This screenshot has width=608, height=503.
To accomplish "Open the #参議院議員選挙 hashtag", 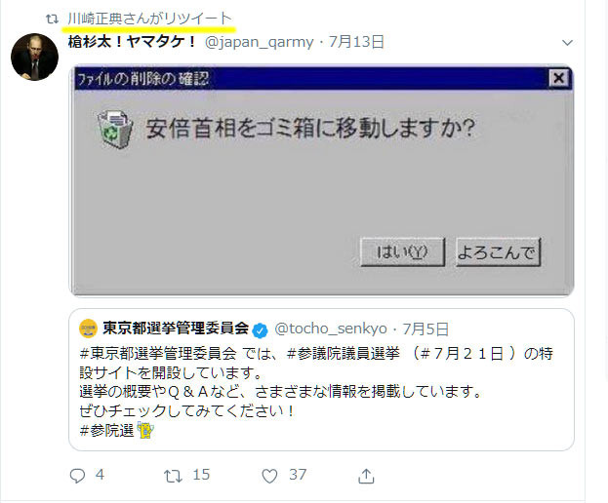I will point(343,353).
